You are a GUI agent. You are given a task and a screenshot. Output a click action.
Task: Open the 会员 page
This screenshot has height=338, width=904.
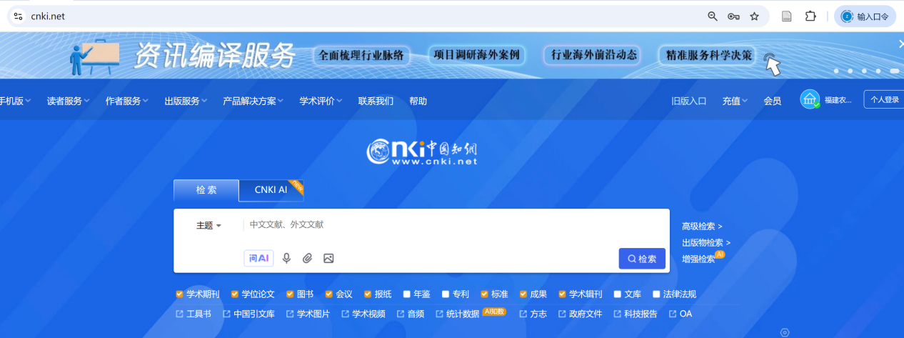tap(772, 101)
